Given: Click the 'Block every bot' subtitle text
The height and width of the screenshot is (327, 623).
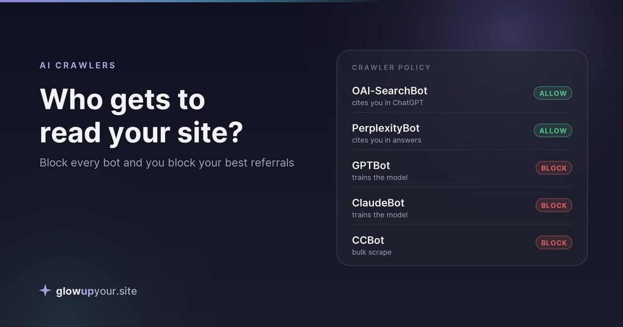Looking at the screenshot, I should click(167, 162).
